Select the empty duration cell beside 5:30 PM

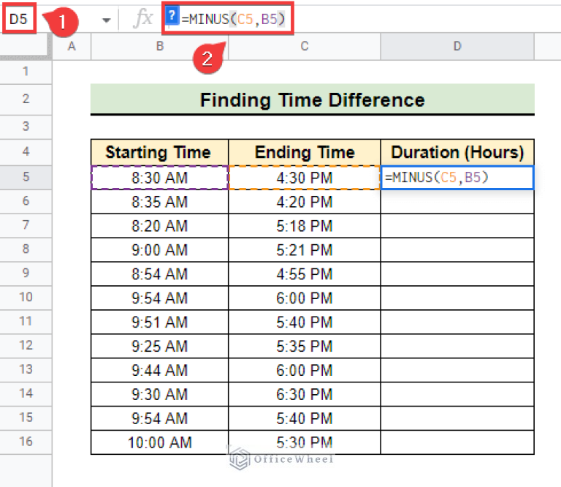tap(457, 442)
